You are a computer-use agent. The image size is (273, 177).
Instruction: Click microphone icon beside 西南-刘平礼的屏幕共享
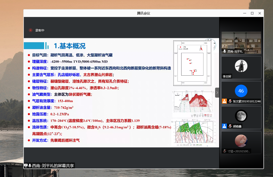(x=30, y=166)
